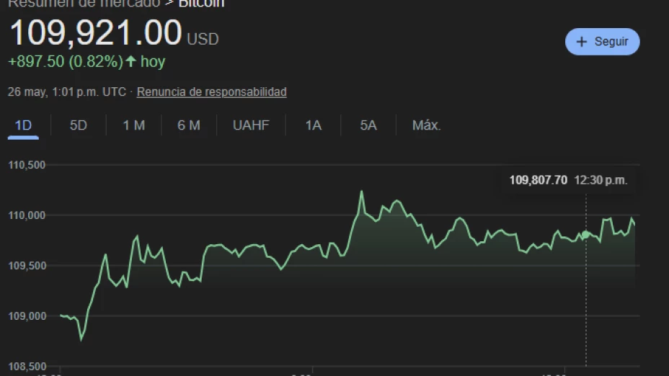
Task: Click the USD currency label
Action: (x=203, y=39)
